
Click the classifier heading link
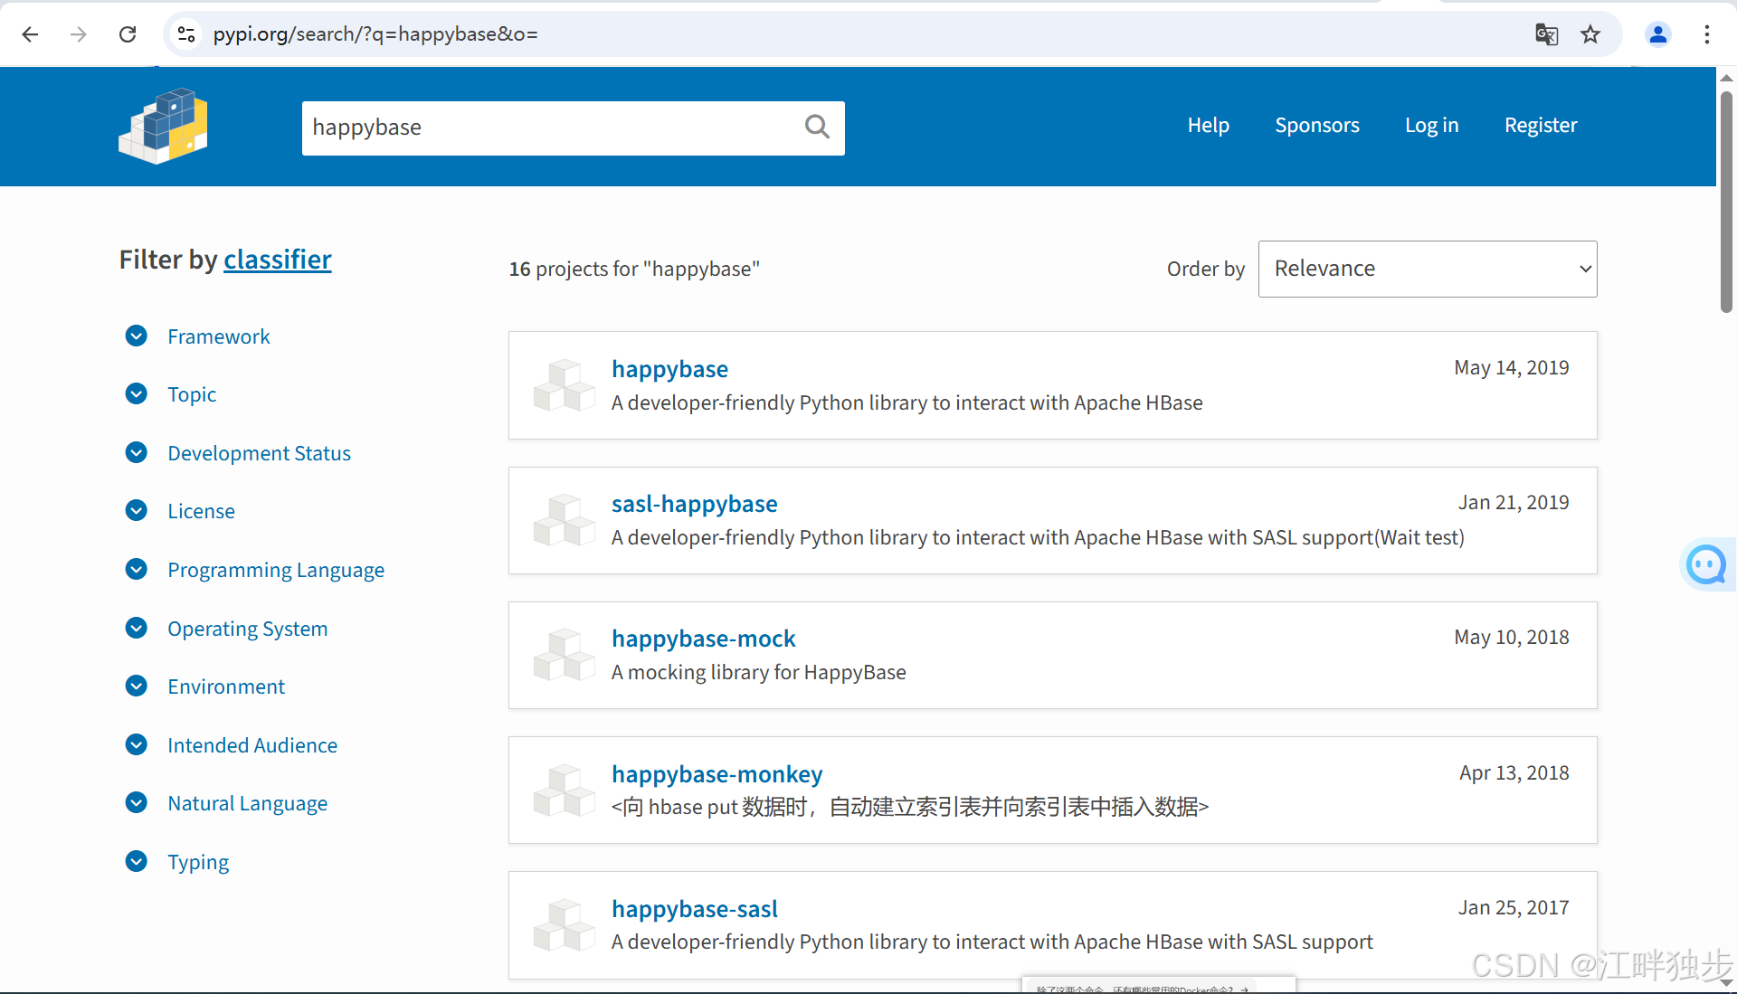coord(277,260)
